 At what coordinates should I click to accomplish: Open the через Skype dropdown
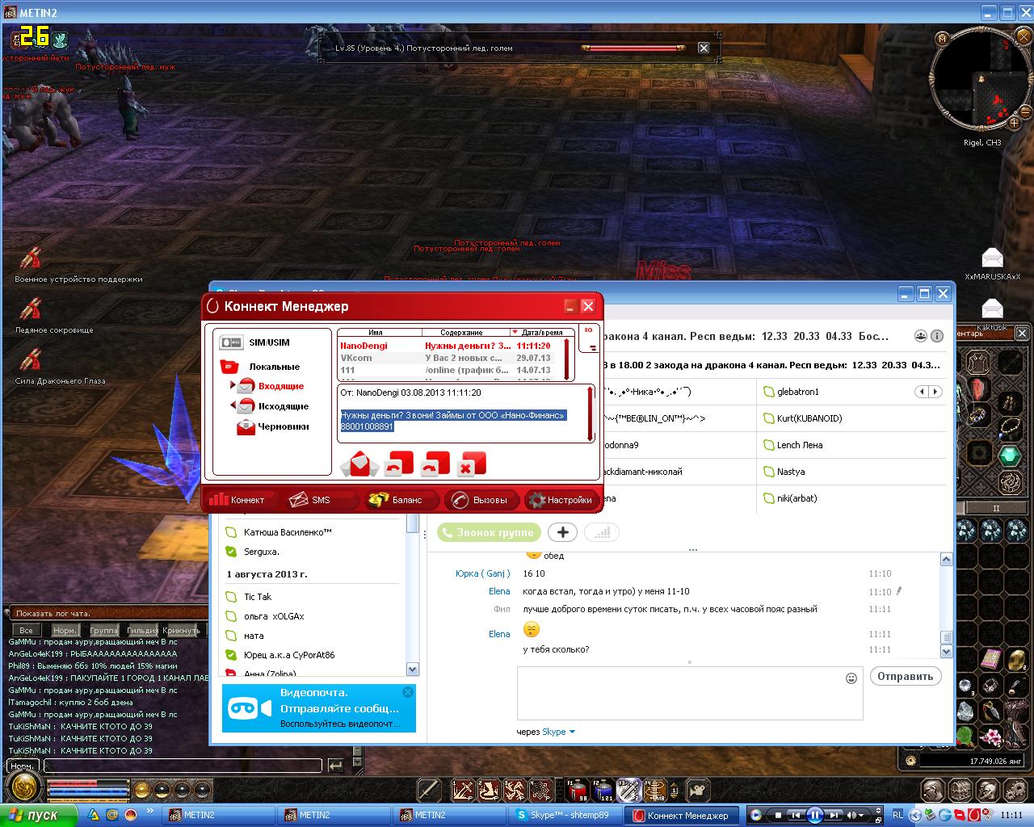[546, 732]
